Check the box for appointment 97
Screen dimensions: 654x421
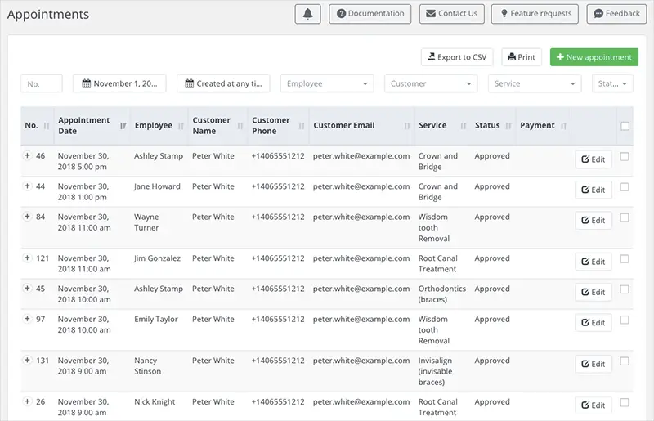pyautogui.click(x=625, y=320)
